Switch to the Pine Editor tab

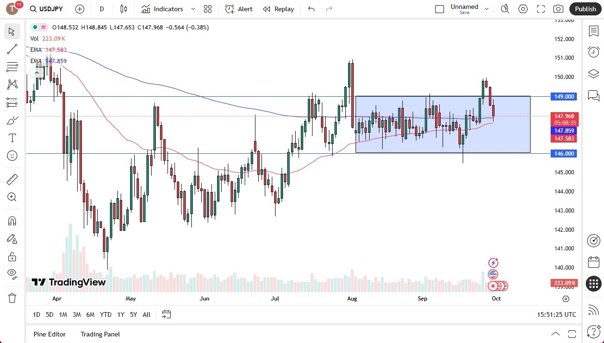coord(50,334)
